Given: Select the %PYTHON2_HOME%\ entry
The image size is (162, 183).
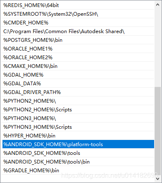Looking at the screenshot, I should click(78, 101).
